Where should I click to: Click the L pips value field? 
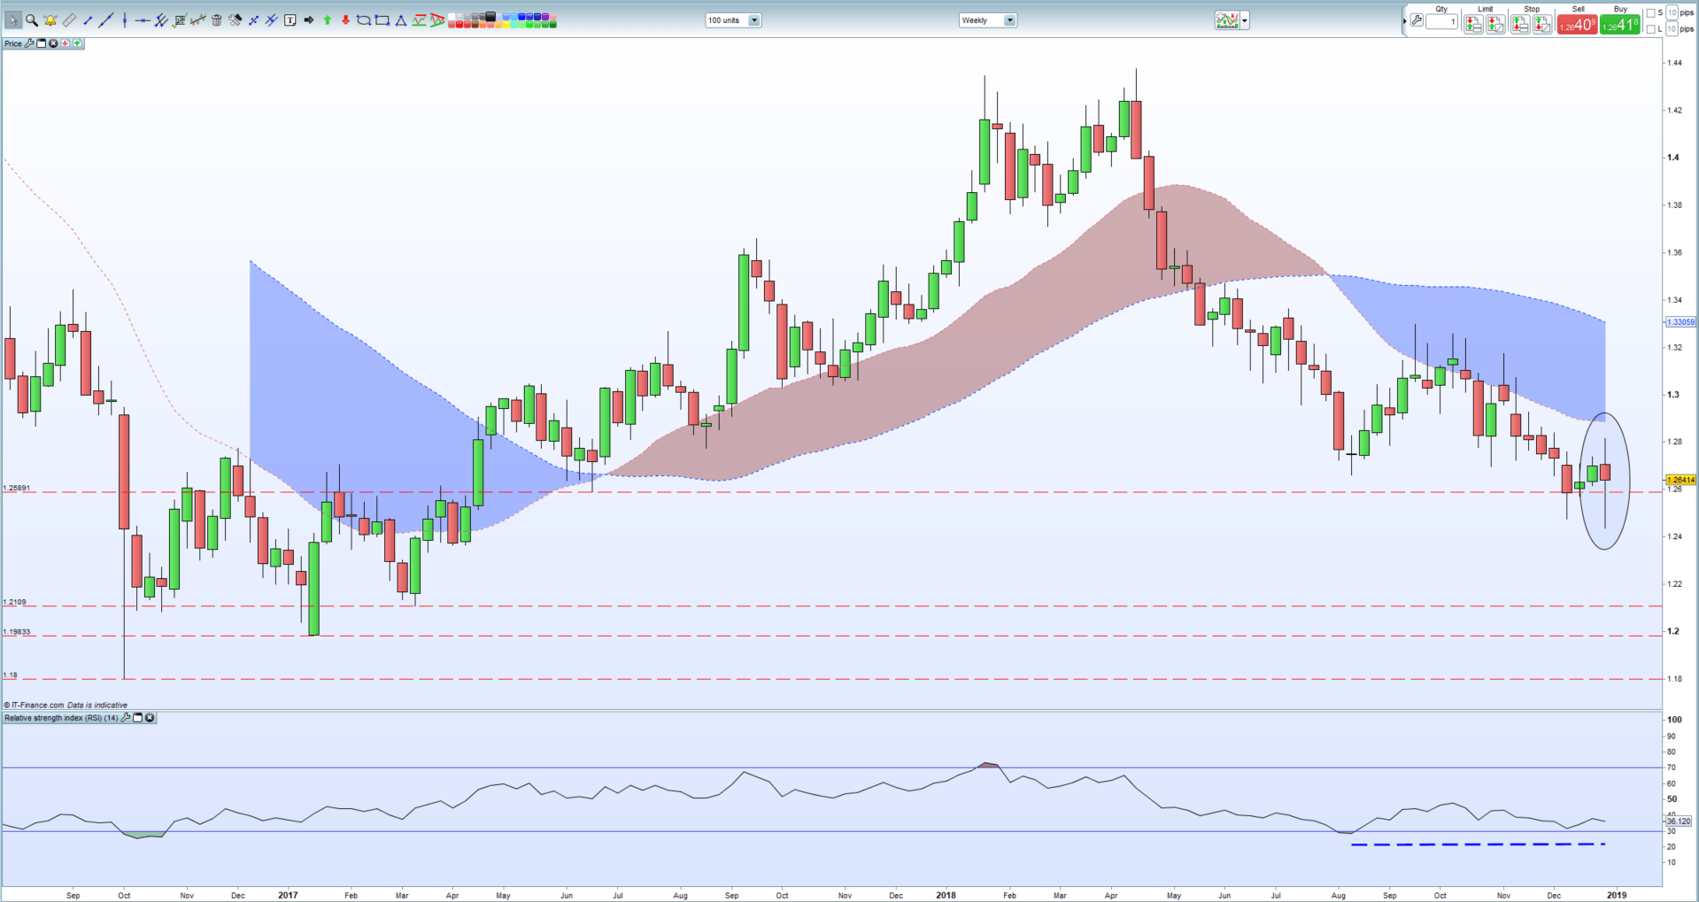coord(1672,29)
